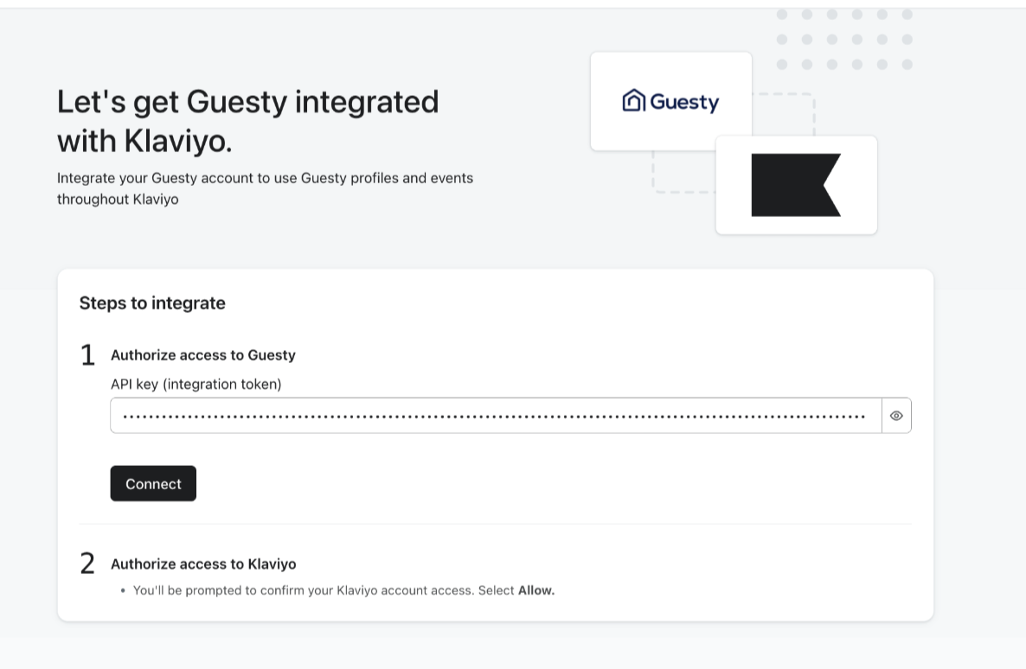Click the divider line between the two steps
Viewport: 1026px width, 669px height.
coord(495,524)
